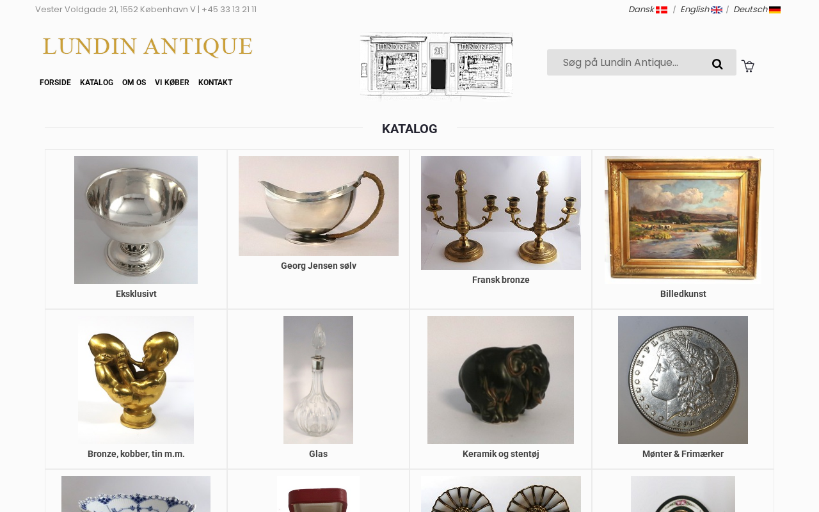
Task: Focus the Søg på Lundin Antique field
Action: point(629,63)
